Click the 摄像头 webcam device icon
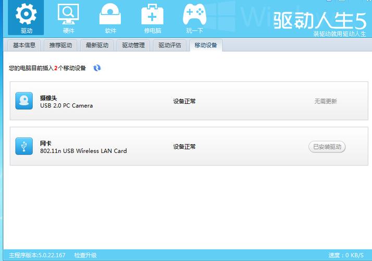372x261 pixels. point(24,101)
